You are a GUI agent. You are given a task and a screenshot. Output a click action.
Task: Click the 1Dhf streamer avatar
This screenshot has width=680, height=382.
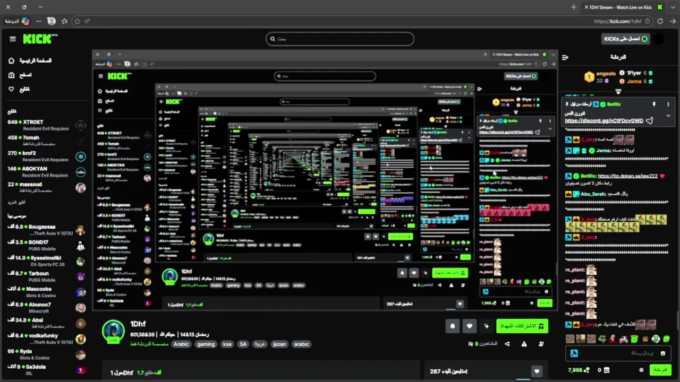click(x=113, y=332)
